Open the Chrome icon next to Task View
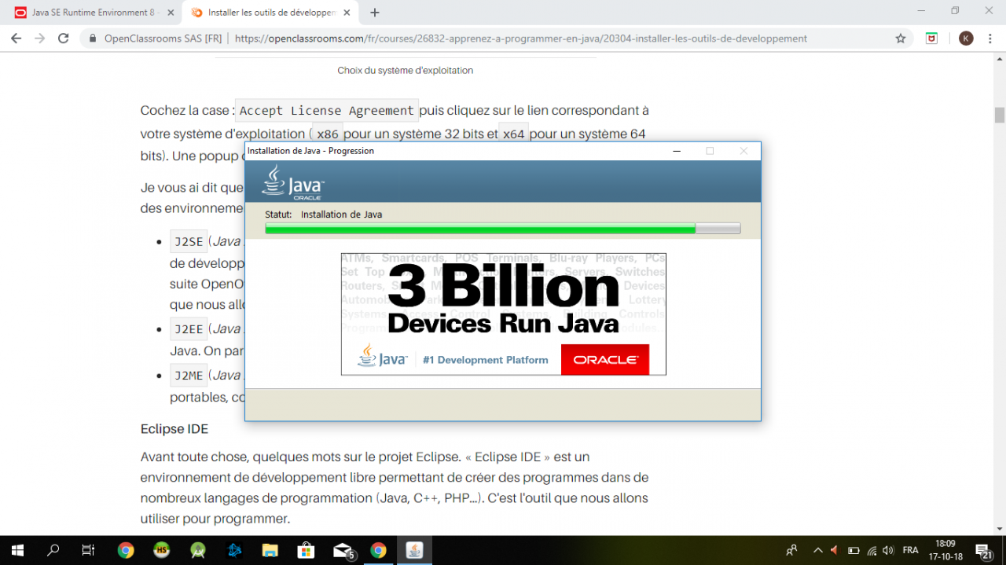The width and height of the screenshot is (1006, 565). pyautogui.click(x=126, y=550)
